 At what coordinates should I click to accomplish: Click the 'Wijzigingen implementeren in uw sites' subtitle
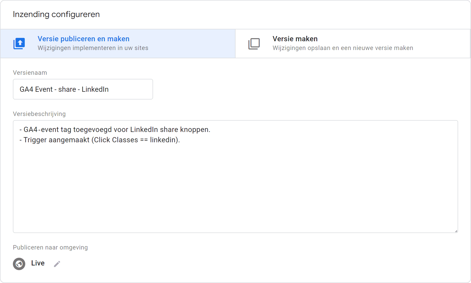(93, 48)
